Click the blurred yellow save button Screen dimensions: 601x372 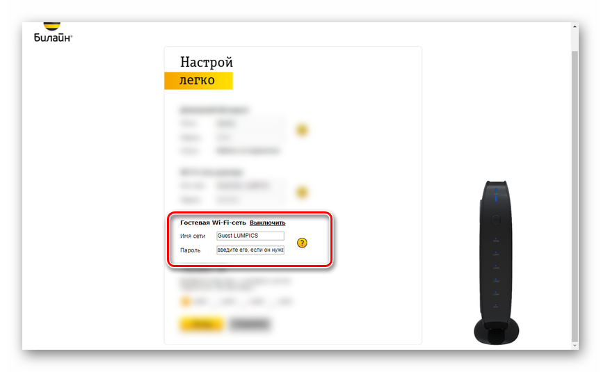(201, 324)
